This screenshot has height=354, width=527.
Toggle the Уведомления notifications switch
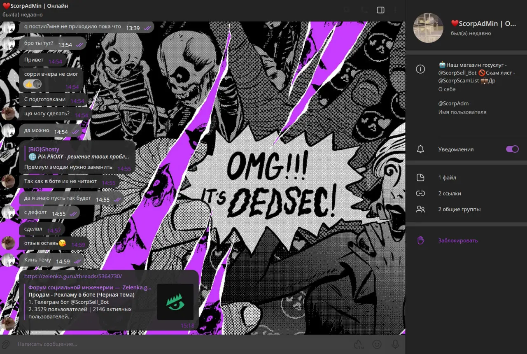tap(512, 149)
